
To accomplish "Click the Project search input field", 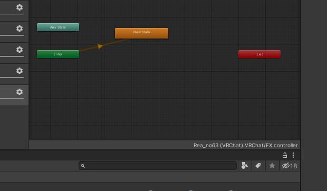I will 158,166.
